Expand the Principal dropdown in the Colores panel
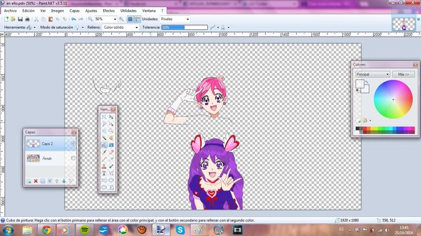This screenshot has width=421, height=236. pos(373,74)
